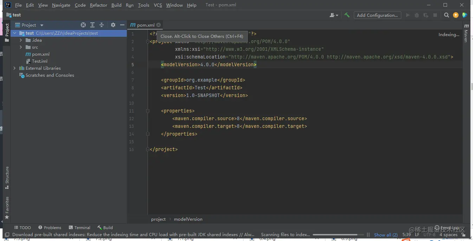Click the Select Opened File target icon
The height and width of the screenshot is (241, 473).
pos(83,25)
